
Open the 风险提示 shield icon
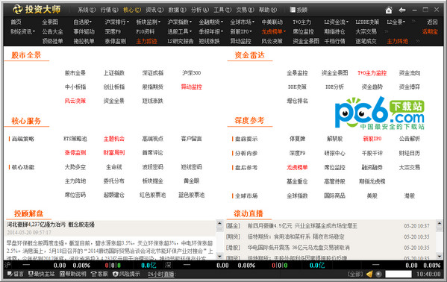click(x=115, y=274)
